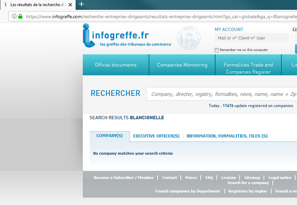Open the Lexicon footer link
297x205 pixels.
tap(228, 178)
